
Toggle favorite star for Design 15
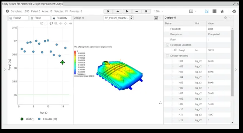click(x=225, y=18)
